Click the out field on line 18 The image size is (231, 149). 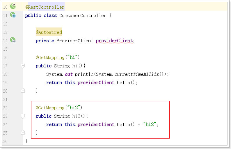tap(69, 74)
